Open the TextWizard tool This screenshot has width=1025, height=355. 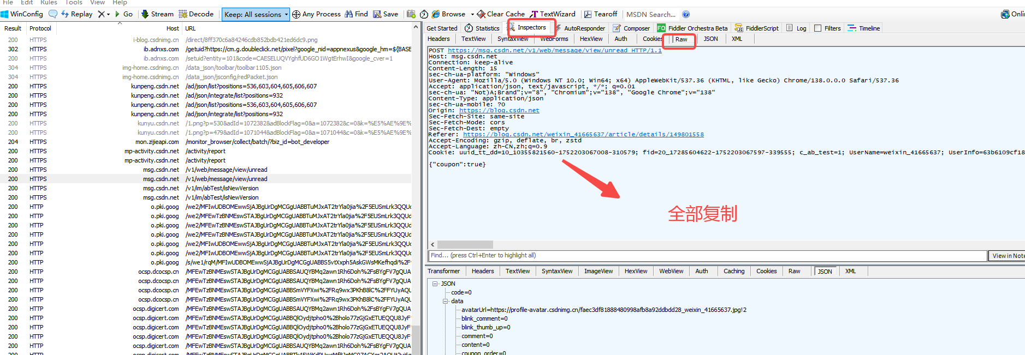click(x=553, y=14)
